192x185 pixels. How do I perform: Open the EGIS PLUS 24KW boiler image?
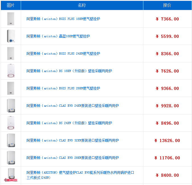tap(11, 54)
